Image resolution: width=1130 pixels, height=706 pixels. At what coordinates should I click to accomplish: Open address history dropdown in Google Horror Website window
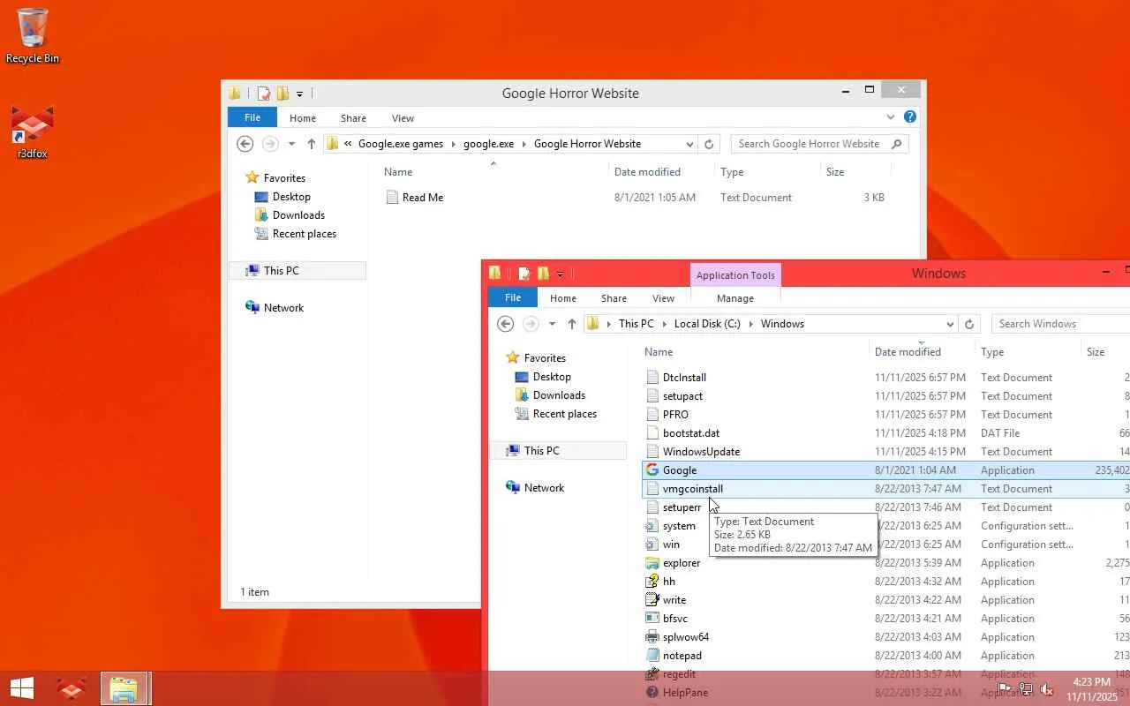pyautogui.click(x=689, y=144)
